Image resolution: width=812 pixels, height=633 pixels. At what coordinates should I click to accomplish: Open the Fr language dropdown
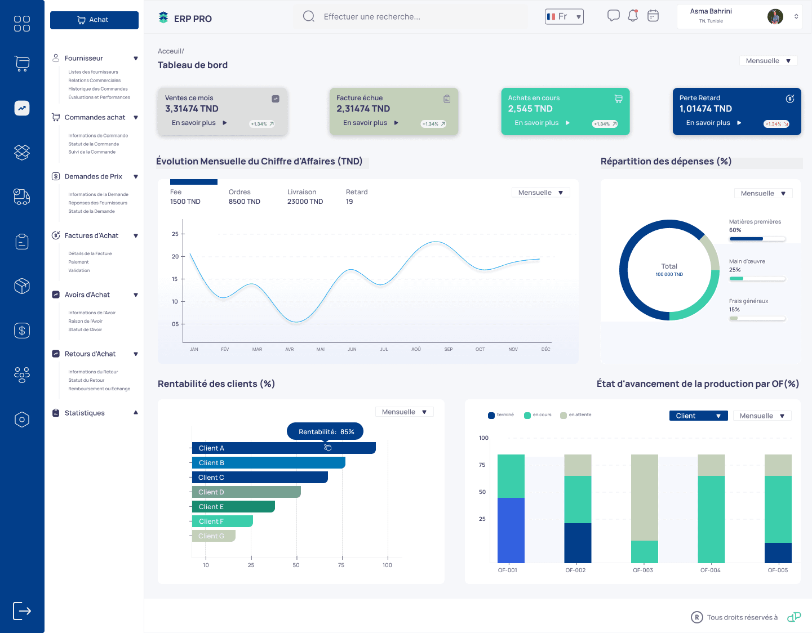(x=564, y=17)
